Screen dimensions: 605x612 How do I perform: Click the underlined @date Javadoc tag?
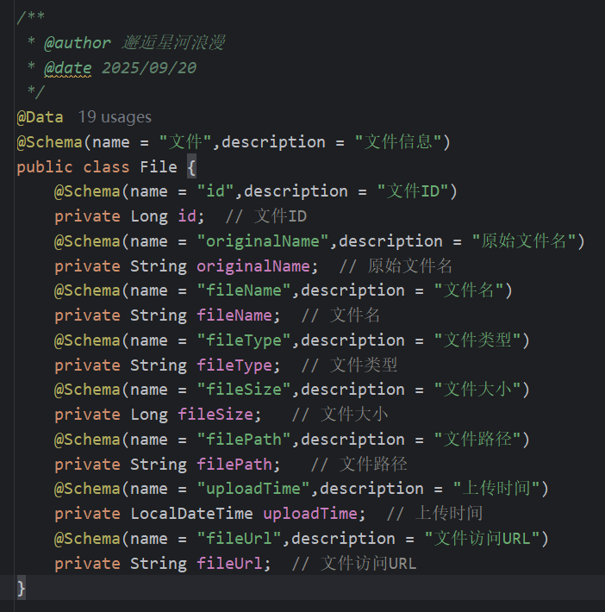[68, 68]
